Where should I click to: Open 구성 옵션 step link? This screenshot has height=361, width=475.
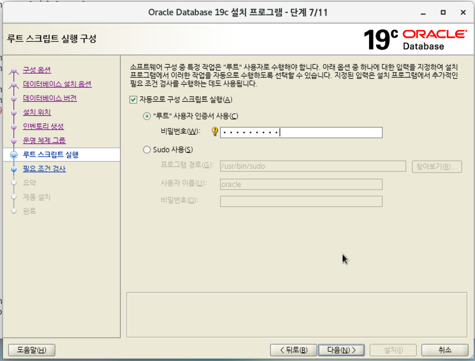click(37, 70)
